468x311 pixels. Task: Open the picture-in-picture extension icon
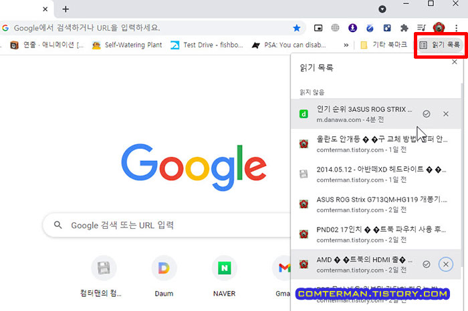pos(318,28)
